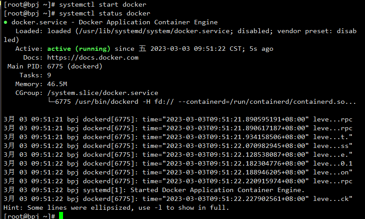
Task: Click the Hint line about ellipsized lines
Action: (116, 208)
